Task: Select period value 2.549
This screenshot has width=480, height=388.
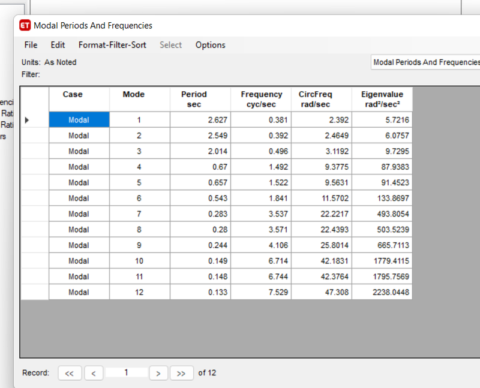Action: (x=200, y=136)
